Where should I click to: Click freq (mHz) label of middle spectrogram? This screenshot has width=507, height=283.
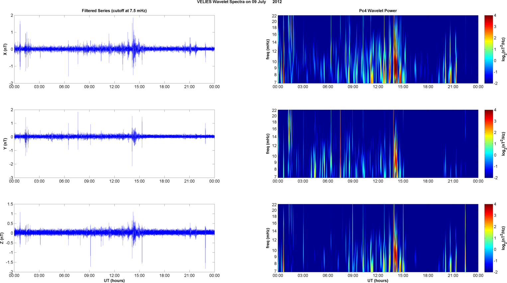tap(268, 144)
